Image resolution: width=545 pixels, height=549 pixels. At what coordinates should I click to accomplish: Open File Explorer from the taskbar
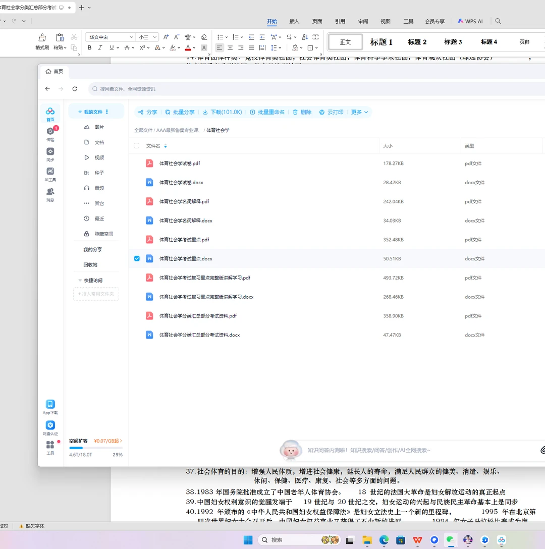(x=367, y=540)
